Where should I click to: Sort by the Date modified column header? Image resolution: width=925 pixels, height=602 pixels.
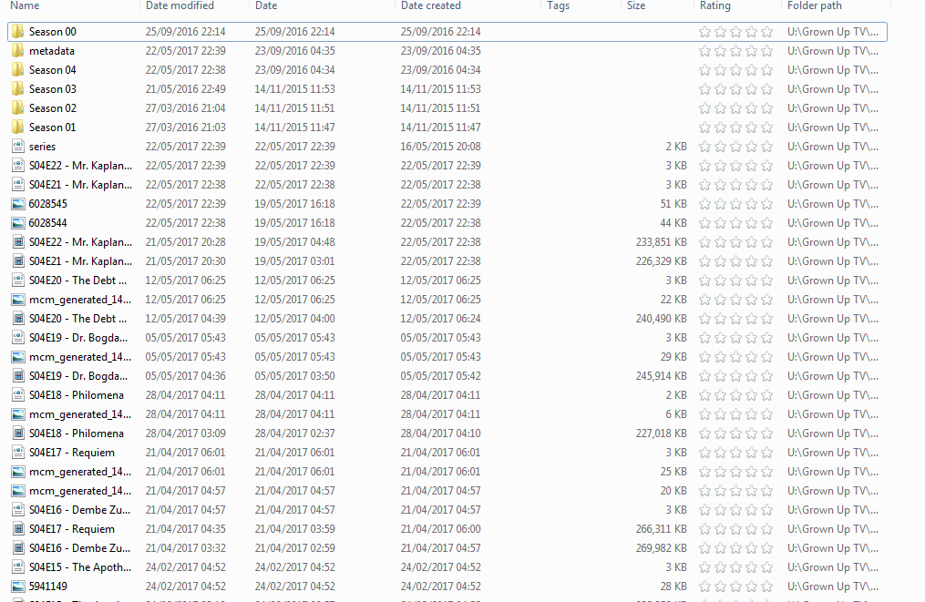click(x=180, y=5)
